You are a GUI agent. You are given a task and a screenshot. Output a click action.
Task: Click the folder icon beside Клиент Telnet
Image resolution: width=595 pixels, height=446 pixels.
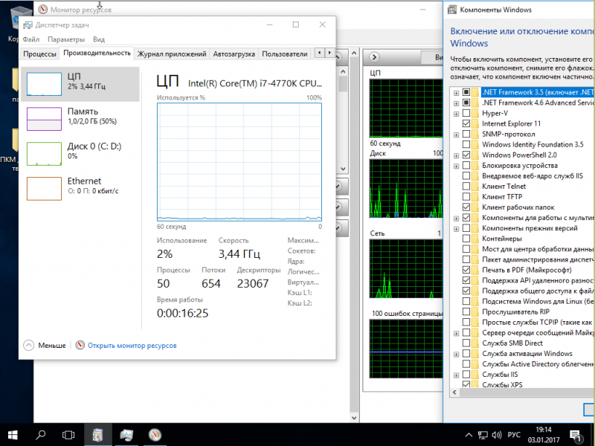click(x=475, y=187)
